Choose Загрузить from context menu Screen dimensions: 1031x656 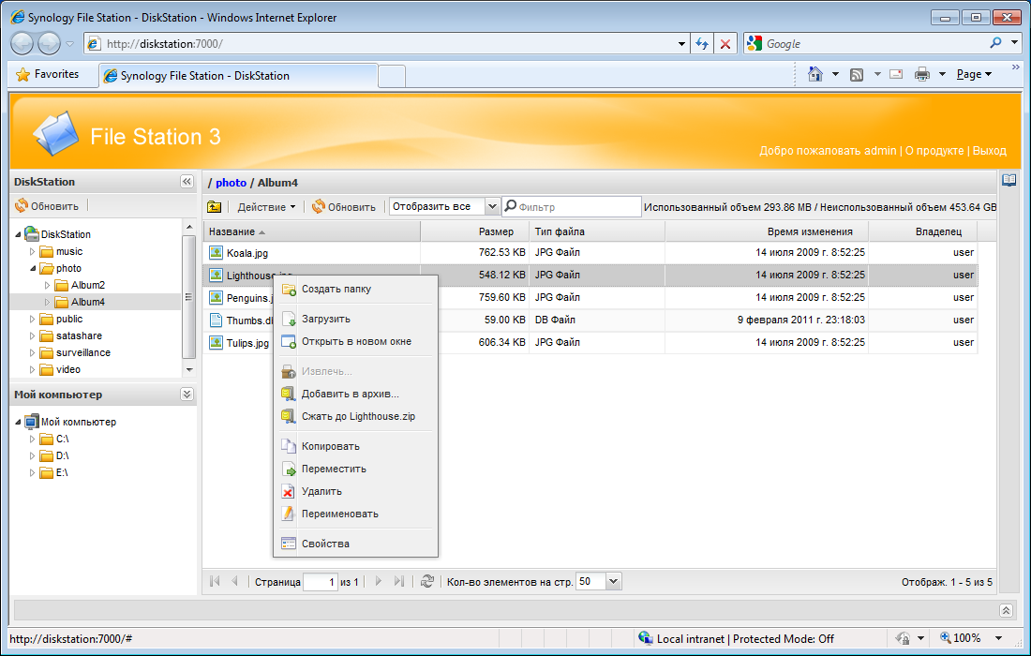pyautogui.click(x=356, y=319)
